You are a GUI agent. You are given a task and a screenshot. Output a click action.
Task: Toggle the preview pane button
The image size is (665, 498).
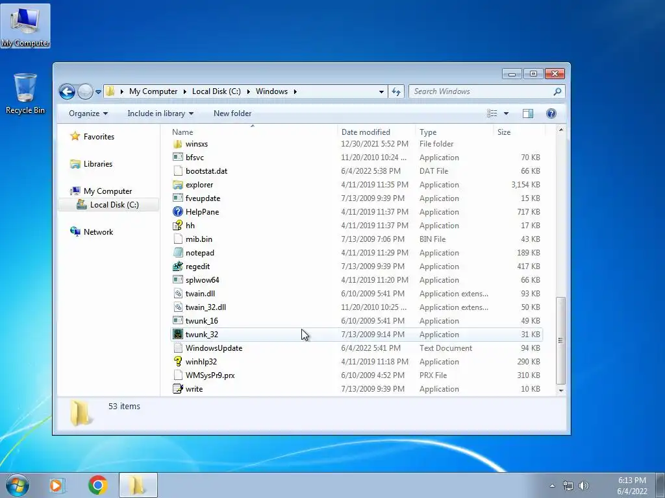point(527,113)
